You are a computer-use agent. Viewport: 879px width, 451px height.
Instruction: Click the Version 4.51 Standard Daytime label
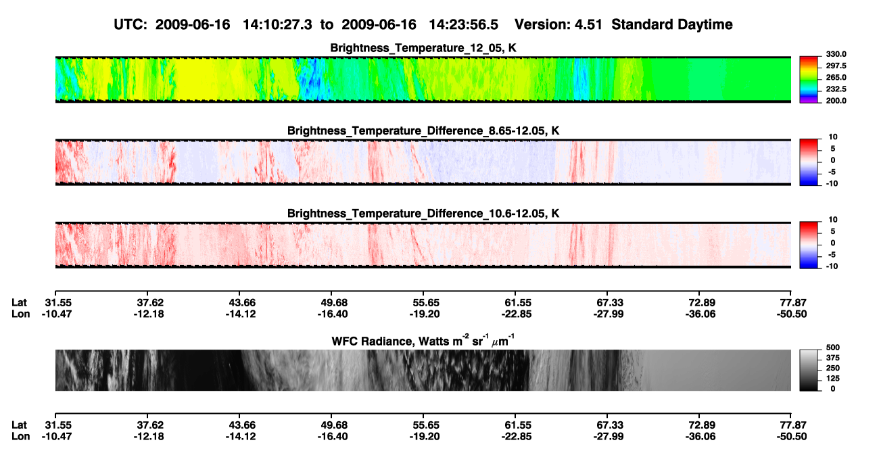coord(623,25)
